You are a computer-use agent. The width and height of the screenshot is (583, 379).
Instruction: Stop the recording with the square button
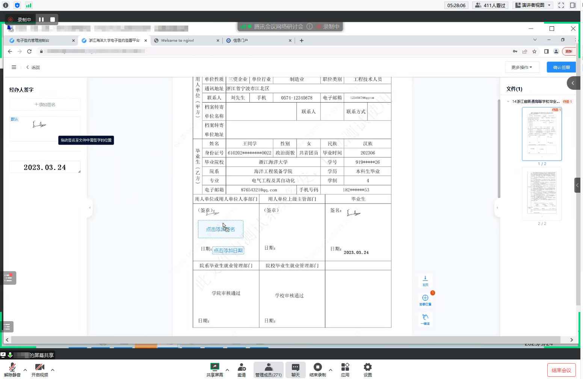[x=53, y=20]
